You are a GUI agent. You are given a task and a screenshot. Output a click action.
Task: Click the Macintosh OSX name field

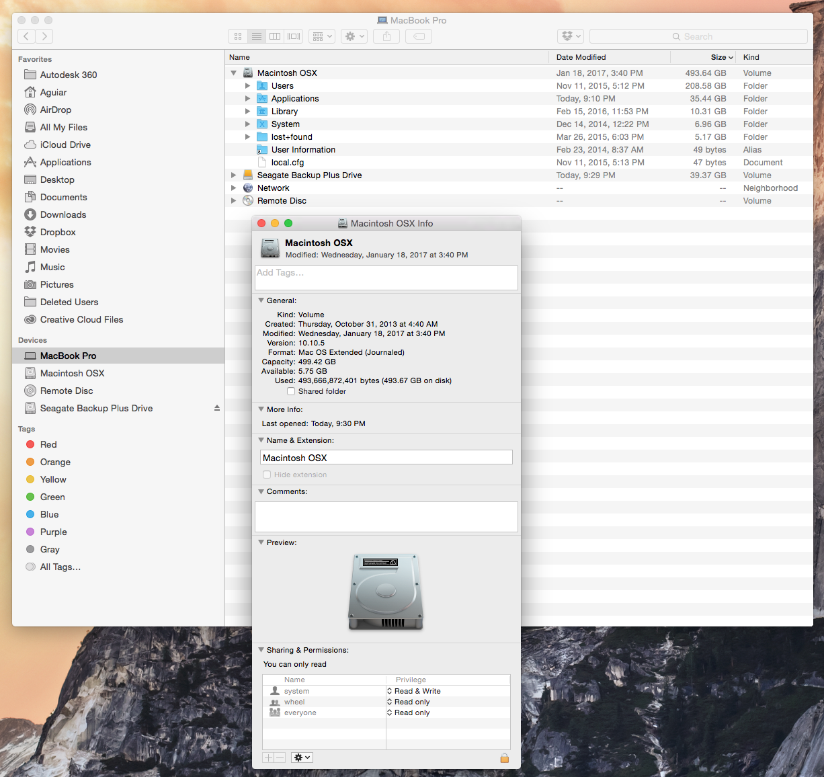pyautogui.click(x=386, y=457)
